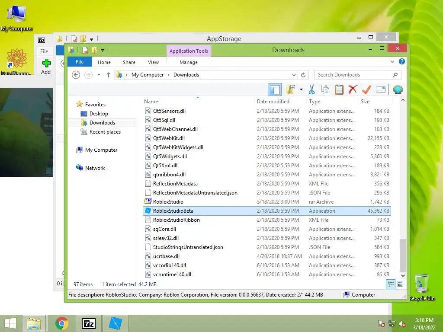The width and height of the screenshot is (443, 332).
Task: Refresh the Downloads folder view
Action: [303, 75]
